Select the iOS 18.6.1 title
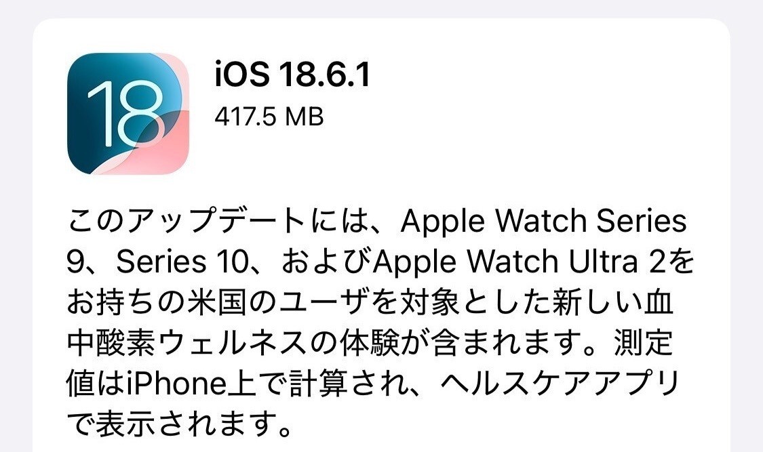 (x=292, y=75)
